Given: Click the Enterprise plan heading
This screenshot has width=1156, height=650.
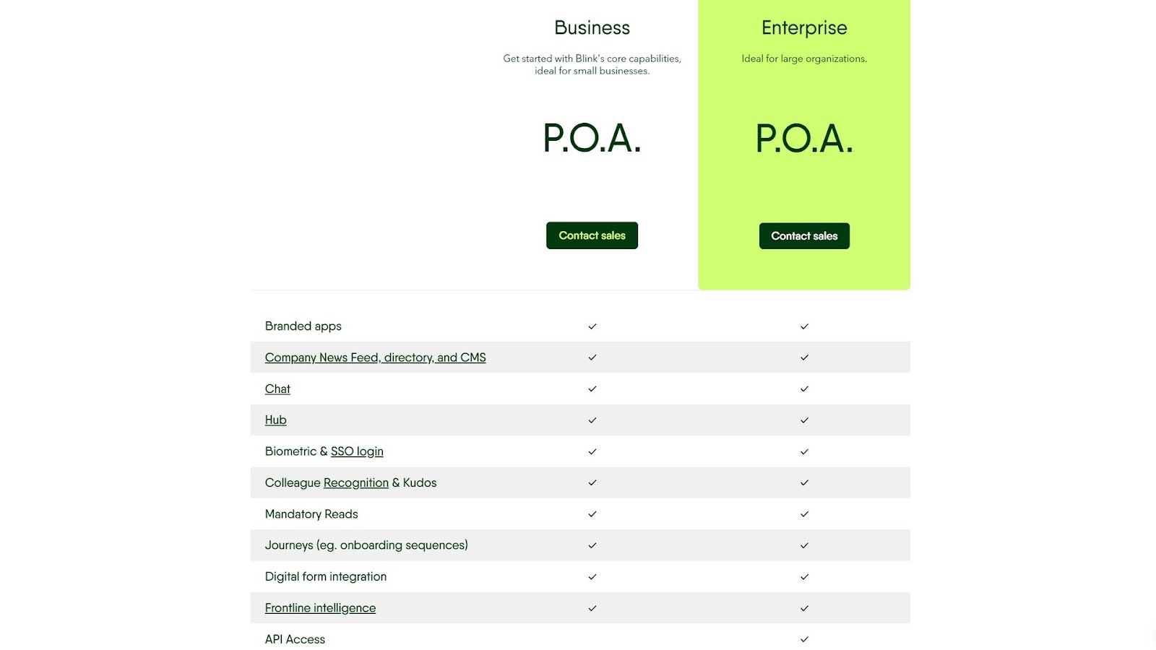Looking at the screenshot, I should click(804, 27).
